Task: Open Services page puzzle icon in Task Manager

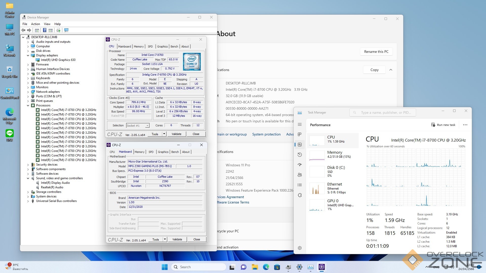Action: tap(300, 195)
